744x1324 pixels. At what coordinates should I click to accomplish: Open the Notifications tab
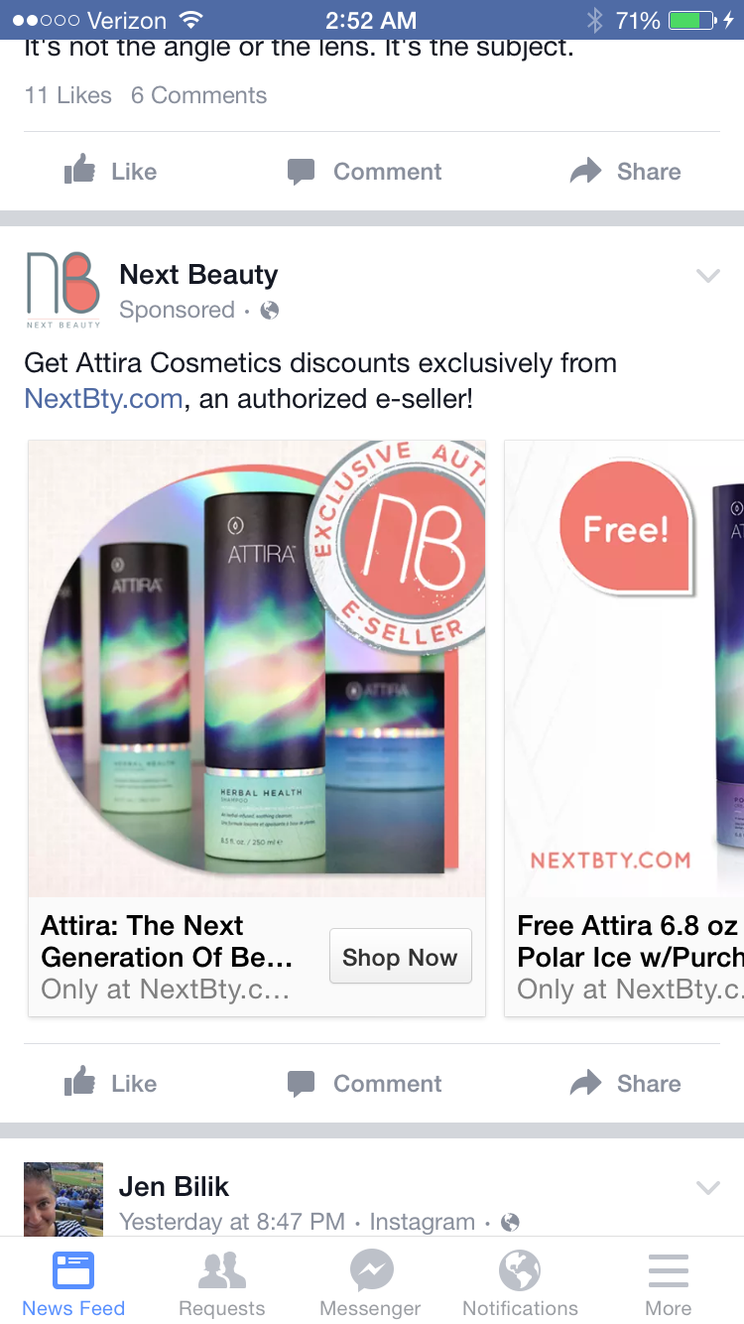[520, 1282]
